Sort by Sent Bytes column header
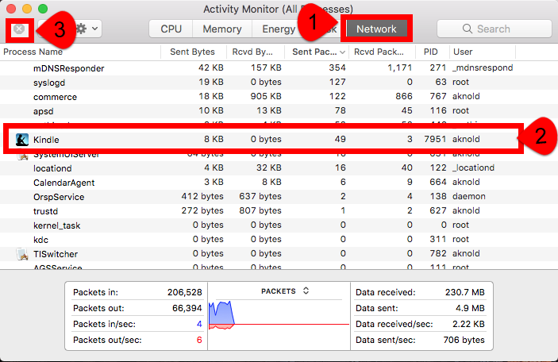 191,52
